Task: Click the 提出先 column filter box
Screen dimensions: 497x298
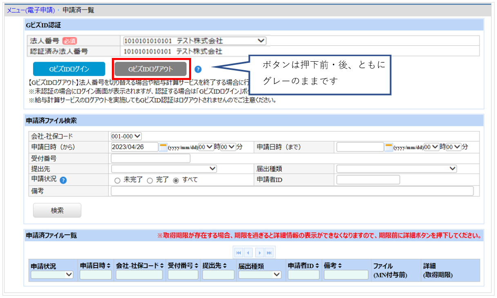Action: pos(218,275)
